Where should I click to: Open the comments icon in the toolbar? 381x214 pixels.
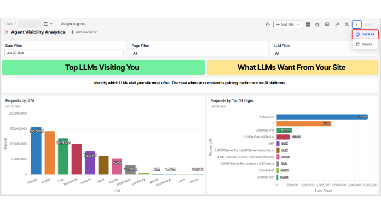(327, 25)
